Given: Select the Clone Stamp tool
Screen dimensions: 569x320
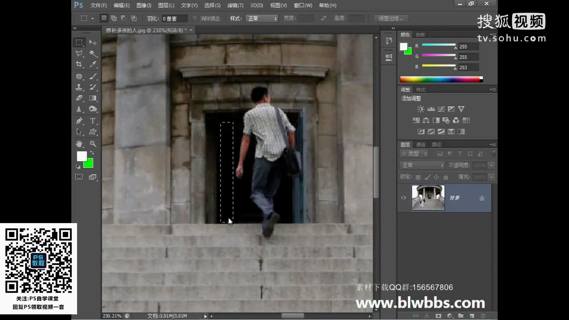Looking at the screenshot, I should (x=79, y=87).
